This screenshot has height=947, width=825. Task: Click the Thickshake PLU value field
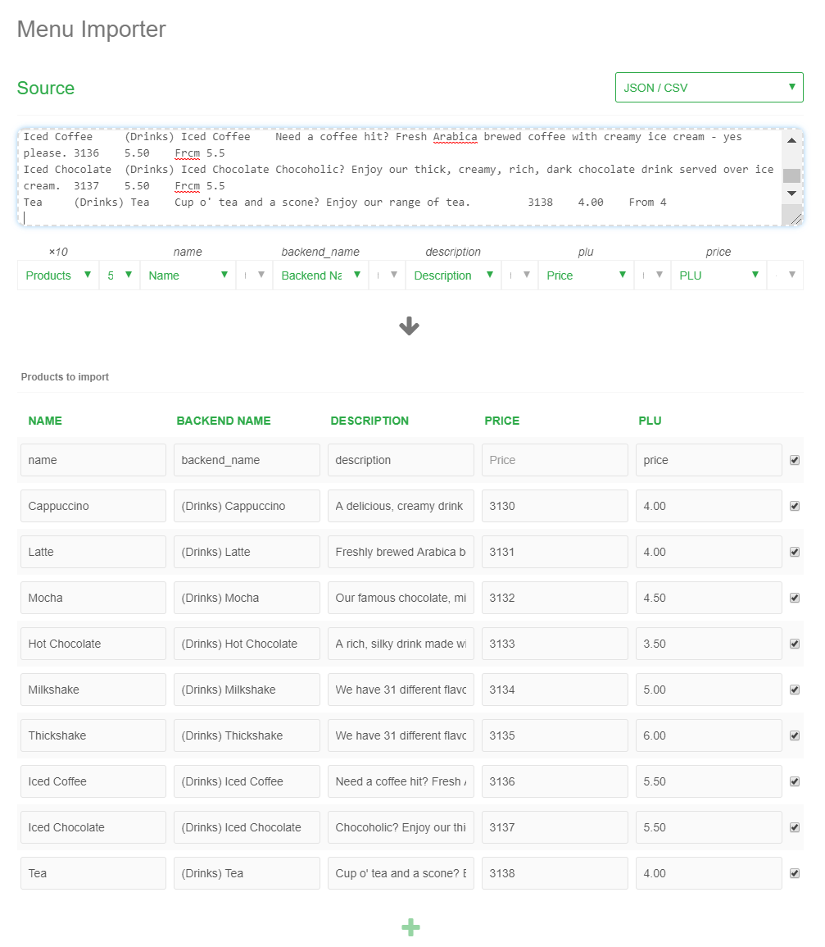(x=709, y=735)
